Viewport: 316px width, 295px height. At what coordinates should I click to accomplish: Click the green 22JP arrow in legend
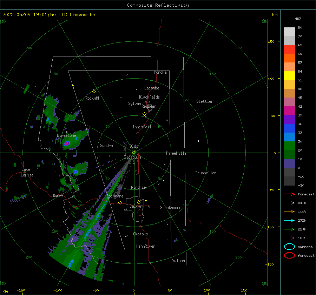click(289, 229)
